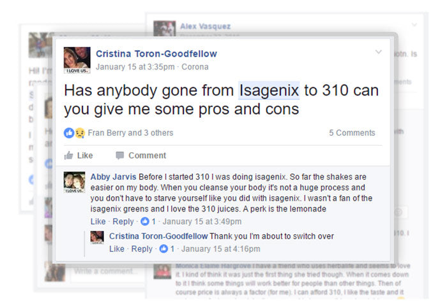Click Reply under Abby Jarvis's comment
447x307 pixels.
click(x=123, y=222)
